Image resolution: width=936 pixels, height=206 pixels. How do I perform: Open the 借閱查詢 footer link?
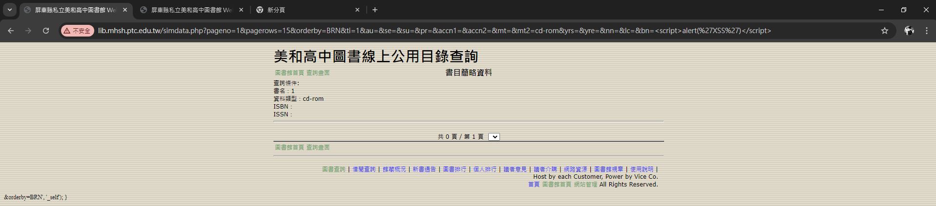tap(364, 169)
